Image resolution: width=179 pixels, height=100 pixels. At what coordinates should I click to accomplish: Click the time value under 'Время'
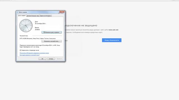[37, 30]
